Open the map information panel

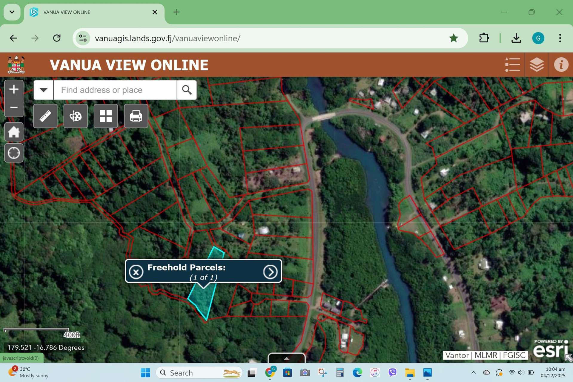click(560, 64)
